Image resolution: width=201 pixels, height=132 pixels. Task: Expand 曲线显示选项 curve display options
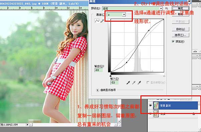coord(98,90)
